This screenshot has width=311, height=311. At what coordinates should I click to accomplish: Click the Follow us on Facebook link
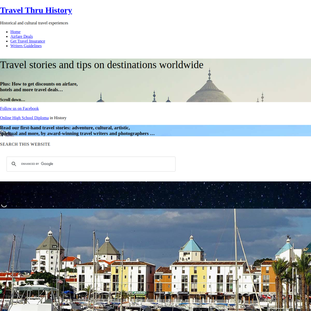19,109
